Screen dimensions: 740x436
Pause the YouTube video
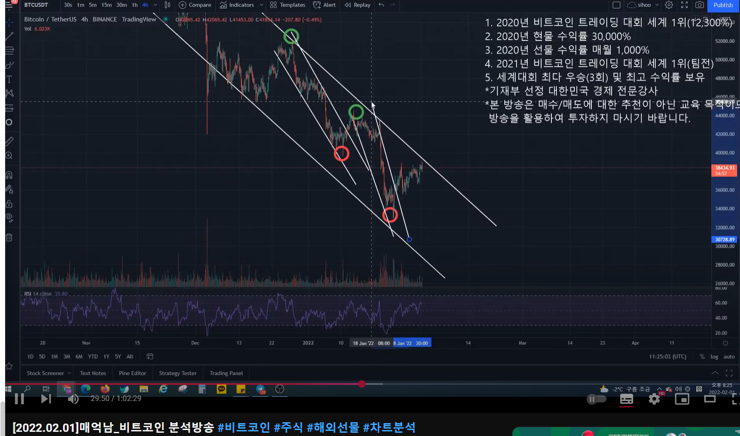click(19, 399)
